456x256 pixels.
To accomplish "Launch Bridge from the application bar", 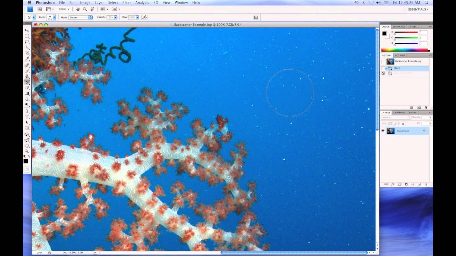I will pyautogui.click(x=40, y=9).
